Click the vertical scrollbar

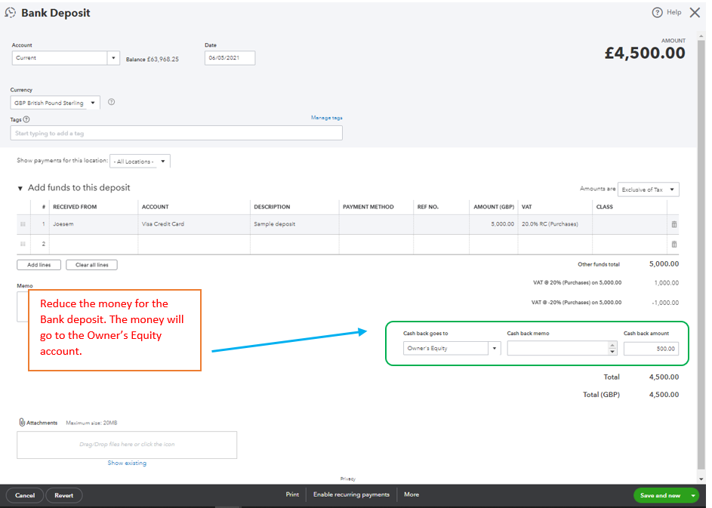701,254
